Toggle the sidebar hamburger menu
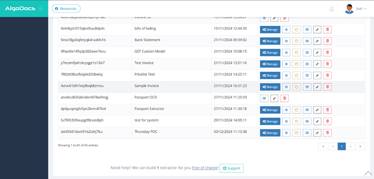 point(41,8)
